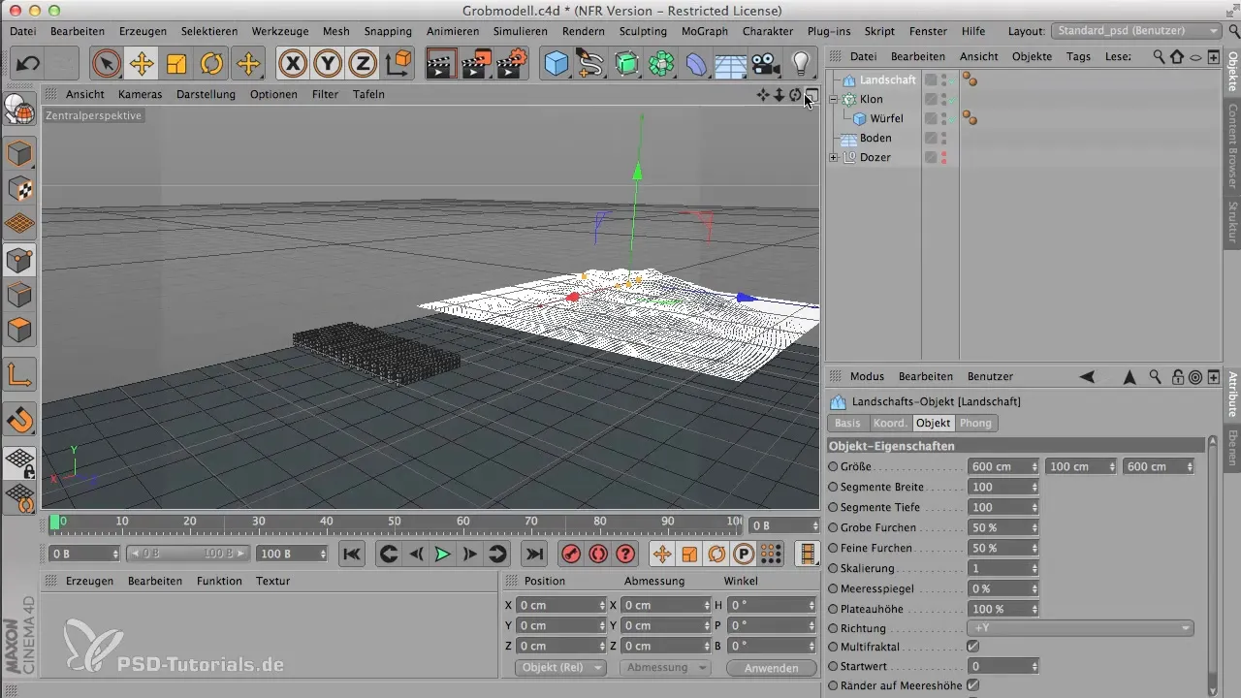
Task: Increase the Skalierung stepper
Action: coord(1034,565)
